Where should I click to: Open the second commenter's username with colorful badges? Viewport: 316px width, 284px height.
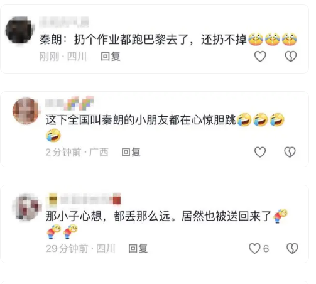(69, 103)
